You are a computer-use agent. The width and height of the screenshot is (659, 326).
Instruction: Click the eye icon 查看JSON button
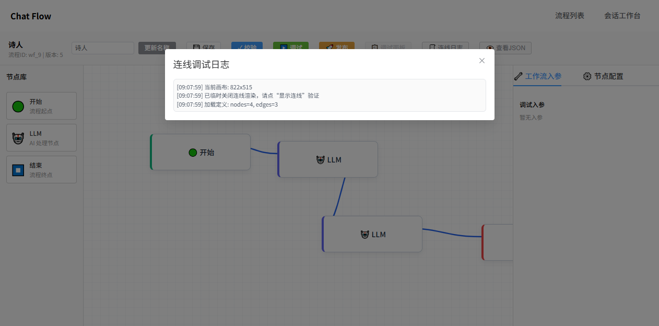coord(505,48)
